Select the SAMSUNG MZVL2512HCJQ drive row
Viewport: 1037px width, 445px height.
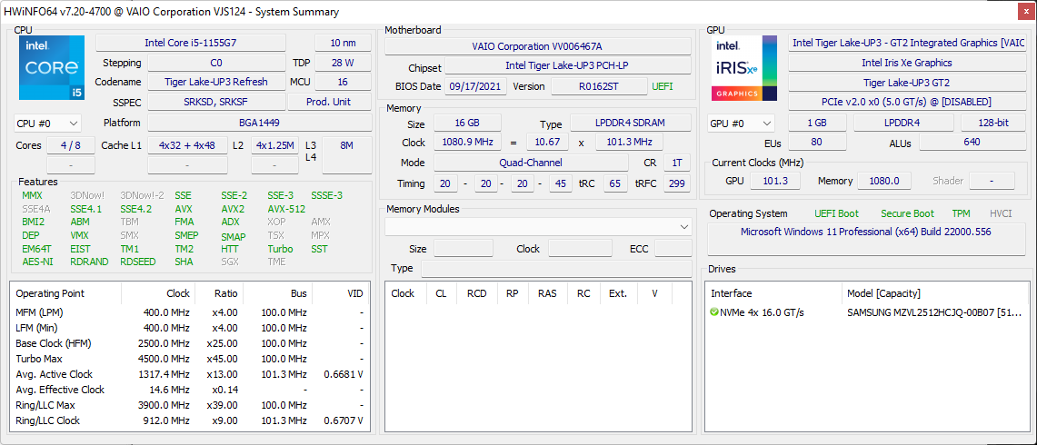(936, 312)
